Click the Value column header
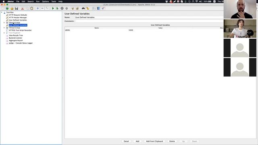Viewport: 258px width, 145px height. [x=160, y=28]
